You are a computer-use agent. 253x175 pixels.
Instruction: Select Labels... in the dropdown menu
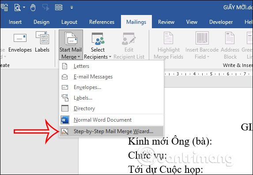coord(111,98)
